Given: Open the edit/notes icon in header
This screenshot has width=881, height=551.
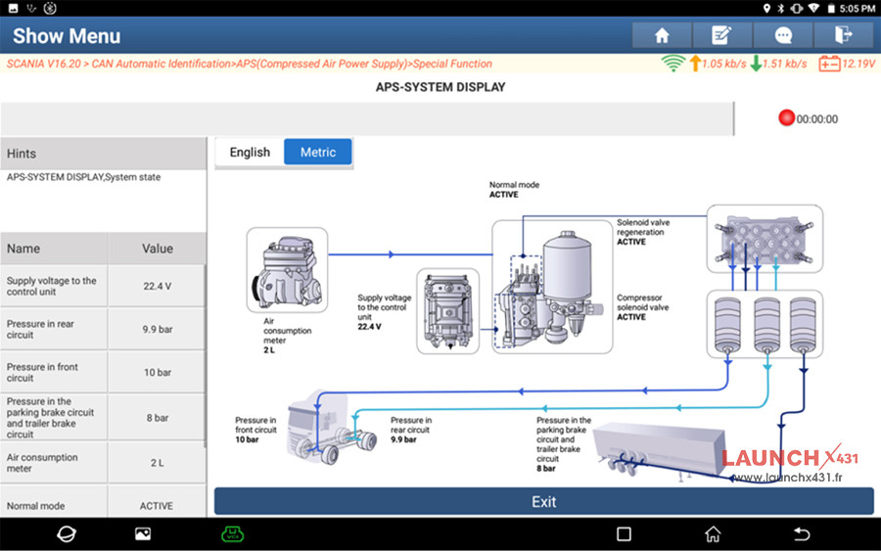Looking at the screenshot, I should 721,35.
